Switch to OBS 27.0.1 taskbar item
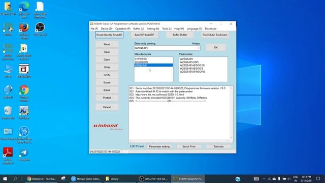325x183 pixels. [x=153, y=178]
